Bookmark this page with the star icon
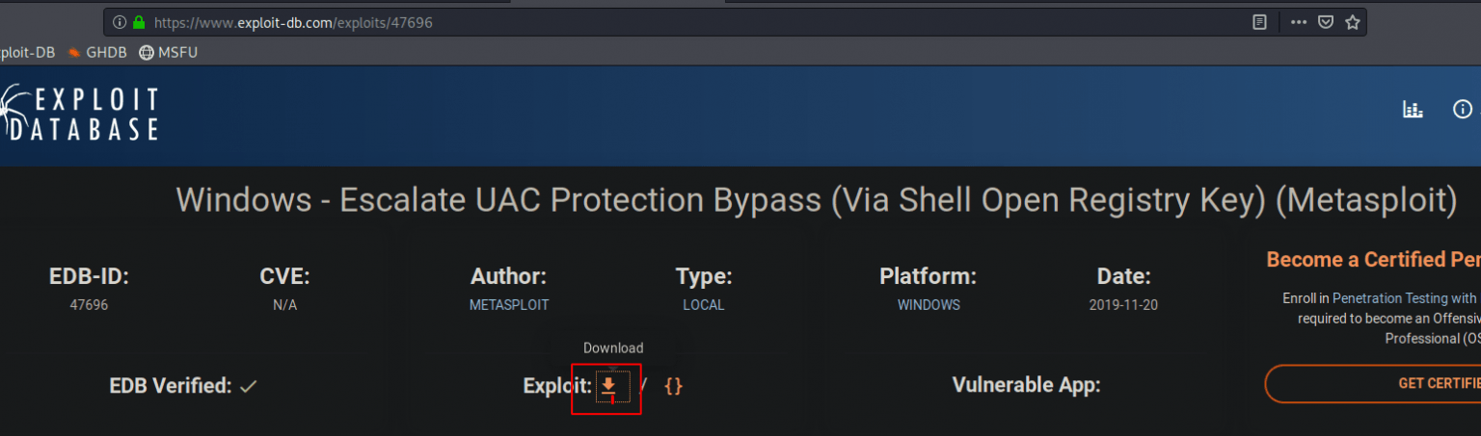The image size is (1481, 436). pos(1353,22)
